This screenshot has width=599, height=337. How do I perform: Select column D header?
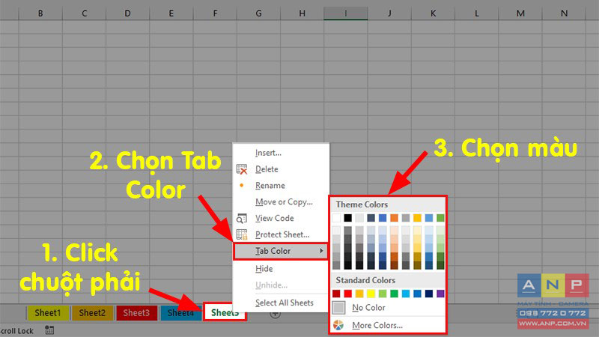(127, 13)
